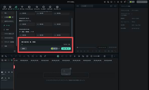Click the shuffle prompt icon under text
Image resolution: width=149 pixels, height=90 pixels.
tap(22, 44)
